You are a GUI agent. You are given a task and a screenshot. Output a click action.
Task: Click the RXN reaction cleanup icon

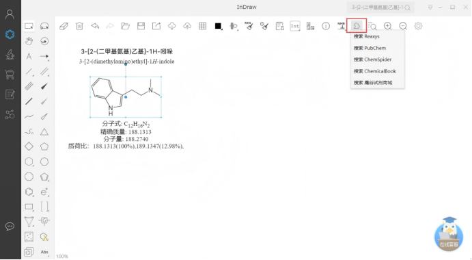point(249,26)
